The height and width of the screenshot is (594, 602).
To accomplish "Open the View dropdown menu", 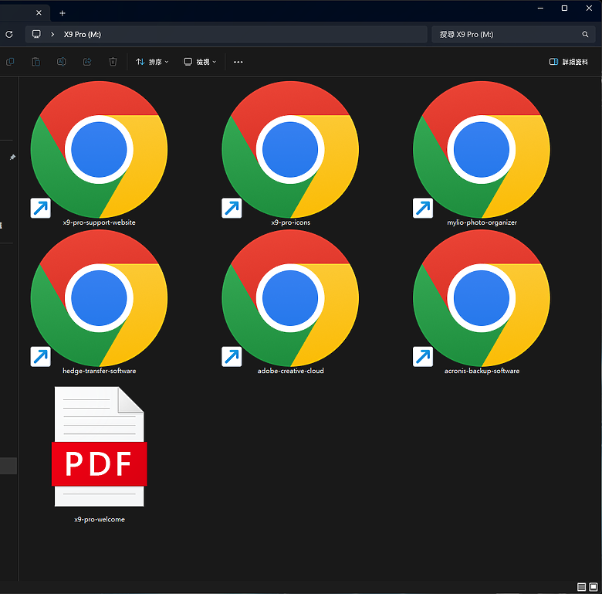I will (200, 62).
